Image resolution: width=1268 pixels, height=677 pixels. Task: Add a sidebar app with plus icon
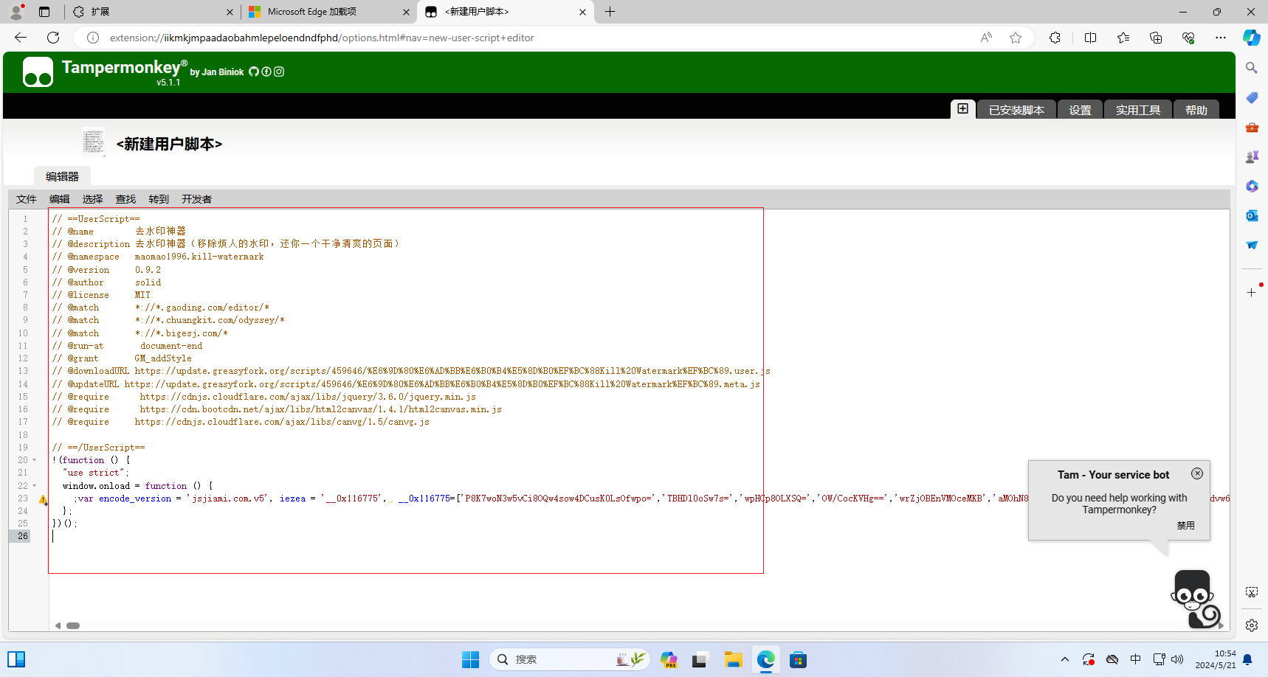(1252, 292)
